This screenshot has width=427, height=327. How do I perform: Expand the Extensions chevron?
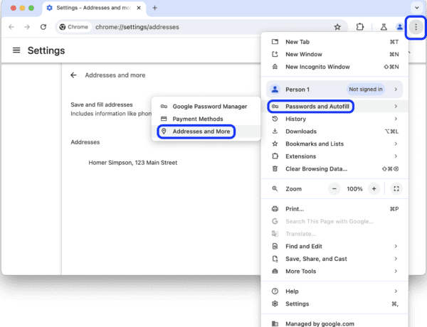(396, 156)
